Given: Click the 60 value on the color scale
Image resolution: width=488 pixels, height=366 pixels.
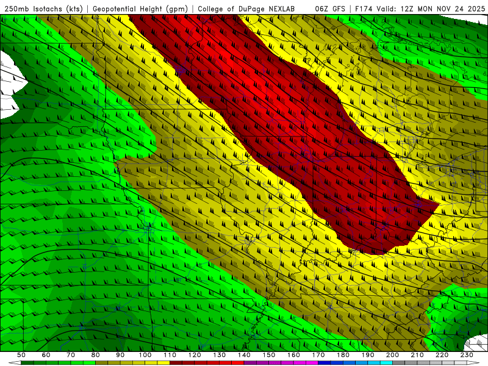Looking at the screenshot, I should (46, 355).
